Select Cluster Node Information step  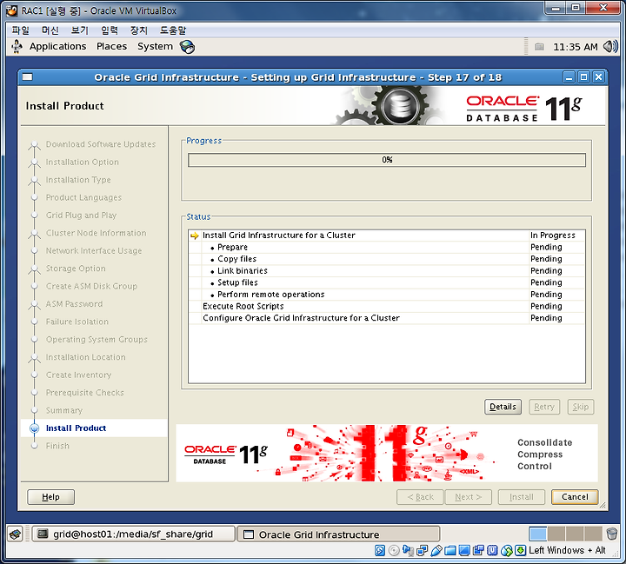tap(96, 233)
